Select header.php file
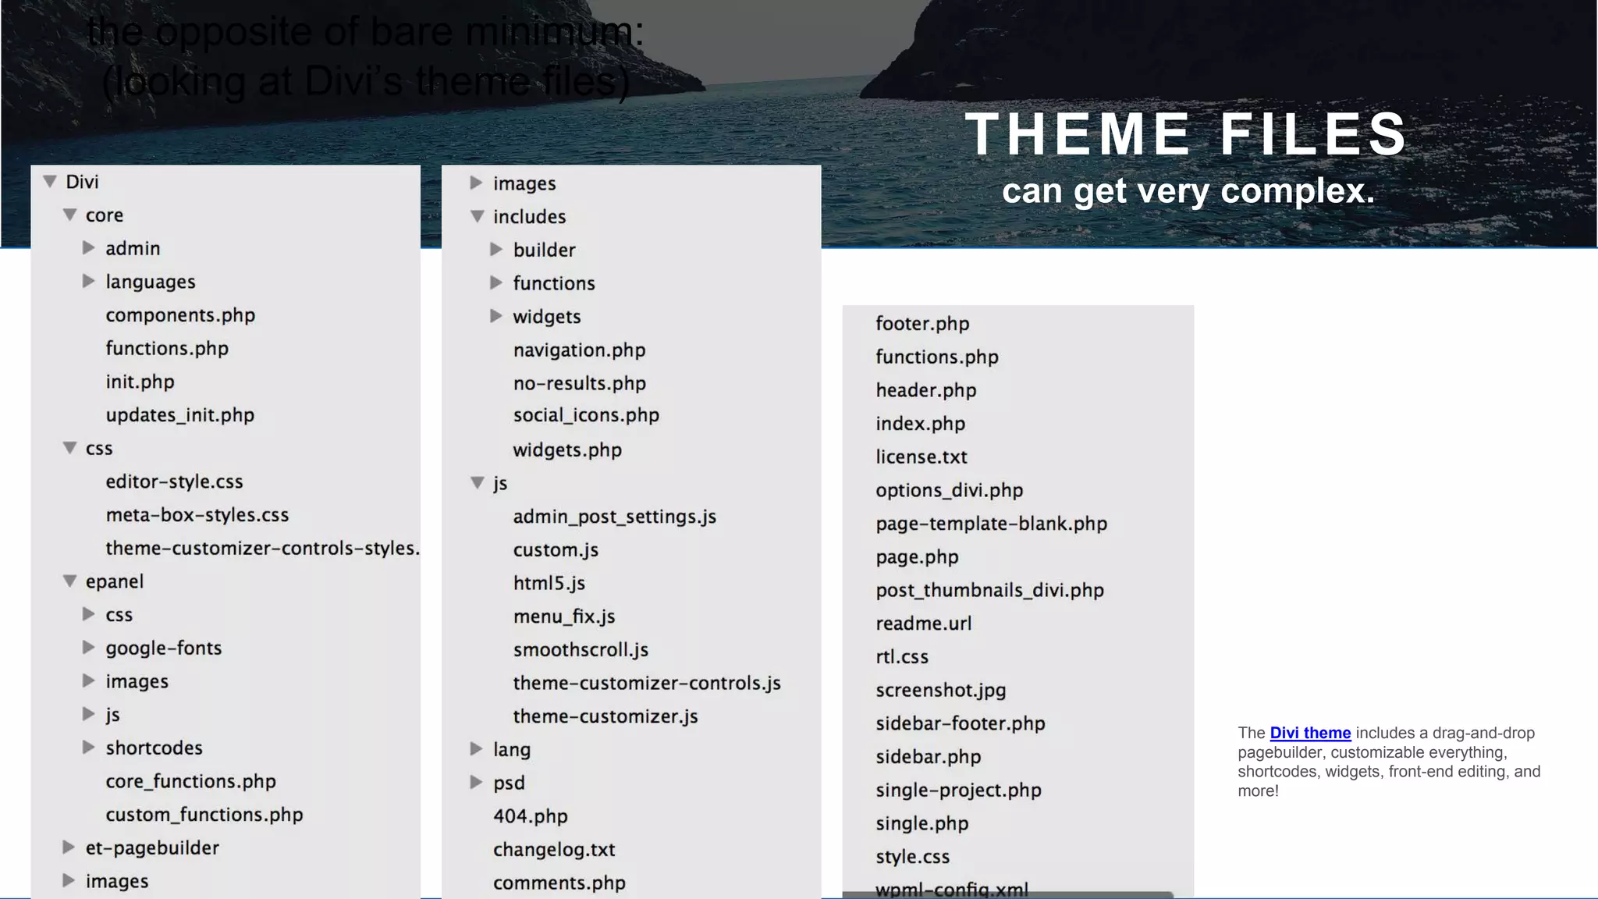Viewport: 1598px width, 899px height. [x=926, y=390]
